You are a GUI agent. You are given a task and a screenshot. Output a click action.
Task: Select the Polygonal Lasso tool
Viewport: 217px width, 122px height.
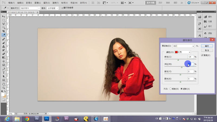pyautogui.click(x=4, y=24)
